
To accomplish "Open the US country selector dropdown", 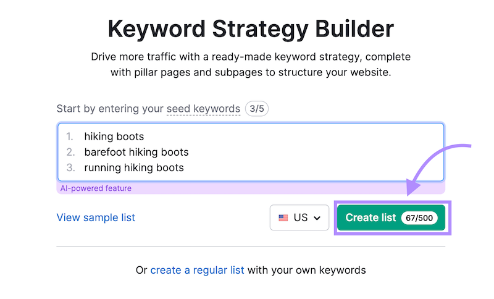I will pyautogui.click(x=299, y=217).
